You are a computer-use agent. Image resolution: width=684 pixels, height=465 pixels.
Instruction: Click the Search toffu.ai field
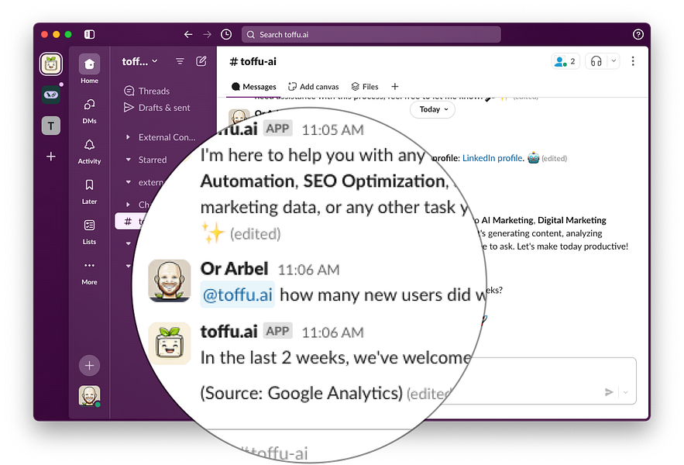(x=371, y=35)
